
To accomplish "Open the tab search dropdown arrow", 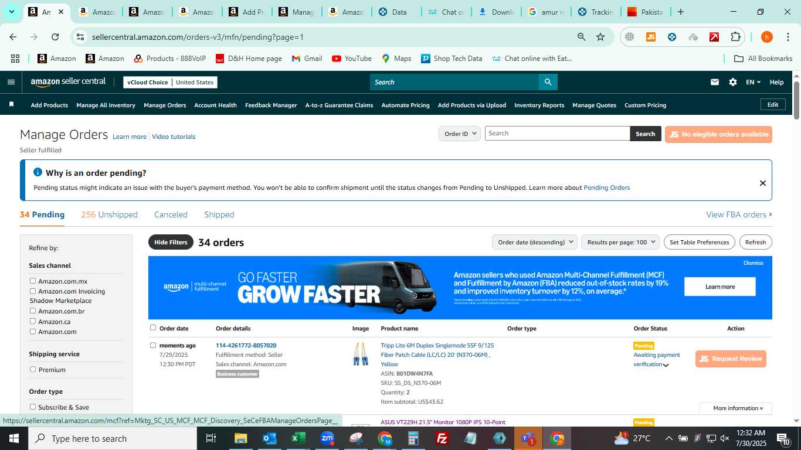I will [11, 12].
